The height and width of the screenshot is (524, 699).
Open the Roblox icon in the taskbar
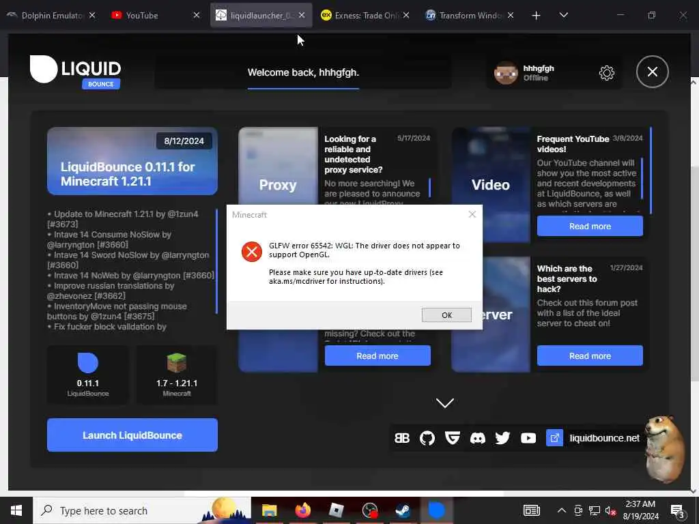(336, 510)
